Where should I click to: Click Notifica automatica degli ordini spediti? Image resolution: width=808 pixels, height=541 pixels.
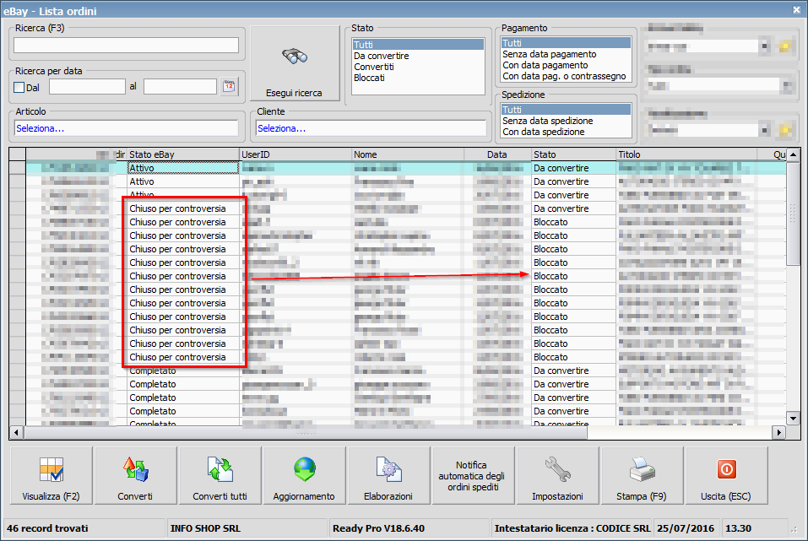473,475
